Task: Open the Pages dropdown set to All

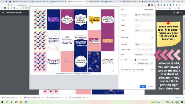Action: [144, 20]
